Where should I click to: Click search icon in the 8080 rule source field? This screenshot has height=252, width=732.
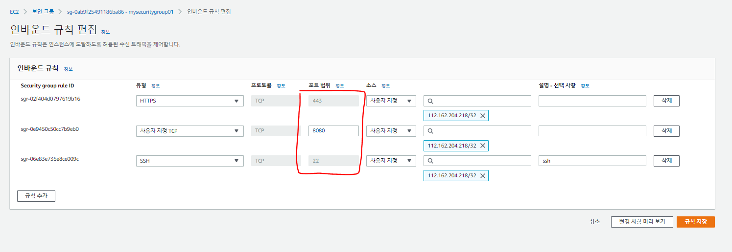point(430,131)
